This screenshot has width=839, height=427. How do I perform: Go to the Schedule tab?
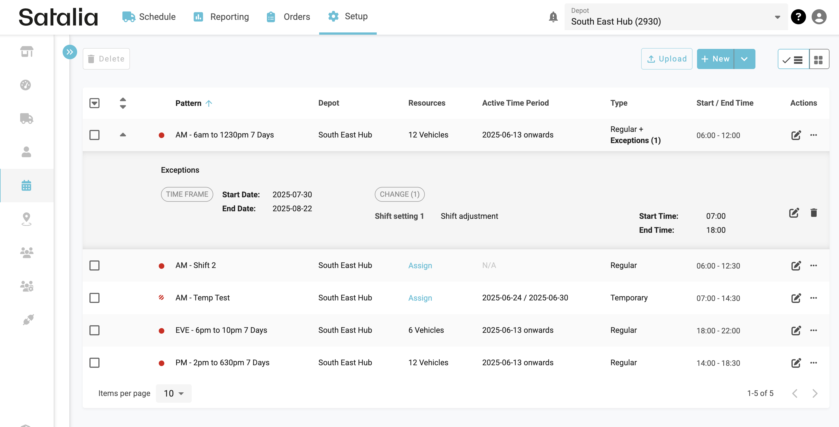pos(149,16)
